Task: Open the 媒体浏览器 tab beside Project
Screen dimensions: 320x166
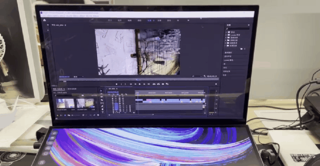Action: tap(72, 89)
